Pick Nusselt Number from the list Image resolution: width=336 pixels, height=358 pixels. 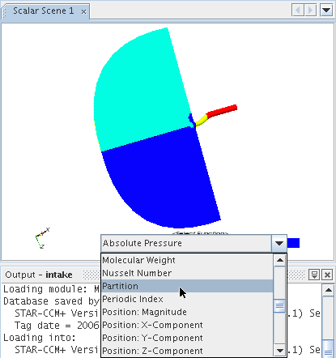(x=187, y=273)
